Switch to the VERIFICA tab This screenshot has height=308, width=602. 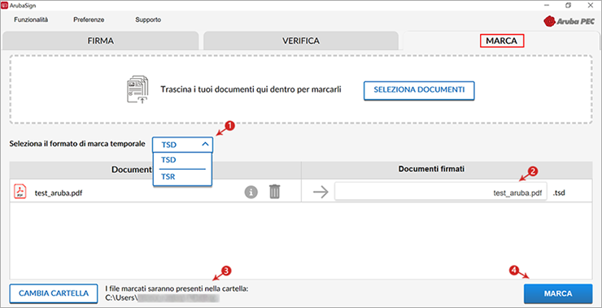pyautogui.click(x=301, y=41)
